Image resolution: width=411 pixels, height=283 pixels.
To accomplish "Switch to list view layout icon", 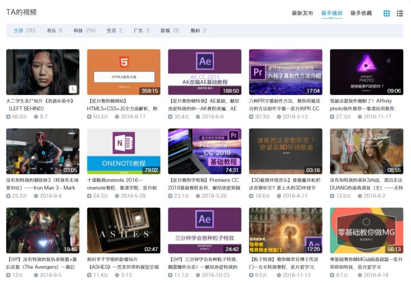I will [x=400, y=13].
